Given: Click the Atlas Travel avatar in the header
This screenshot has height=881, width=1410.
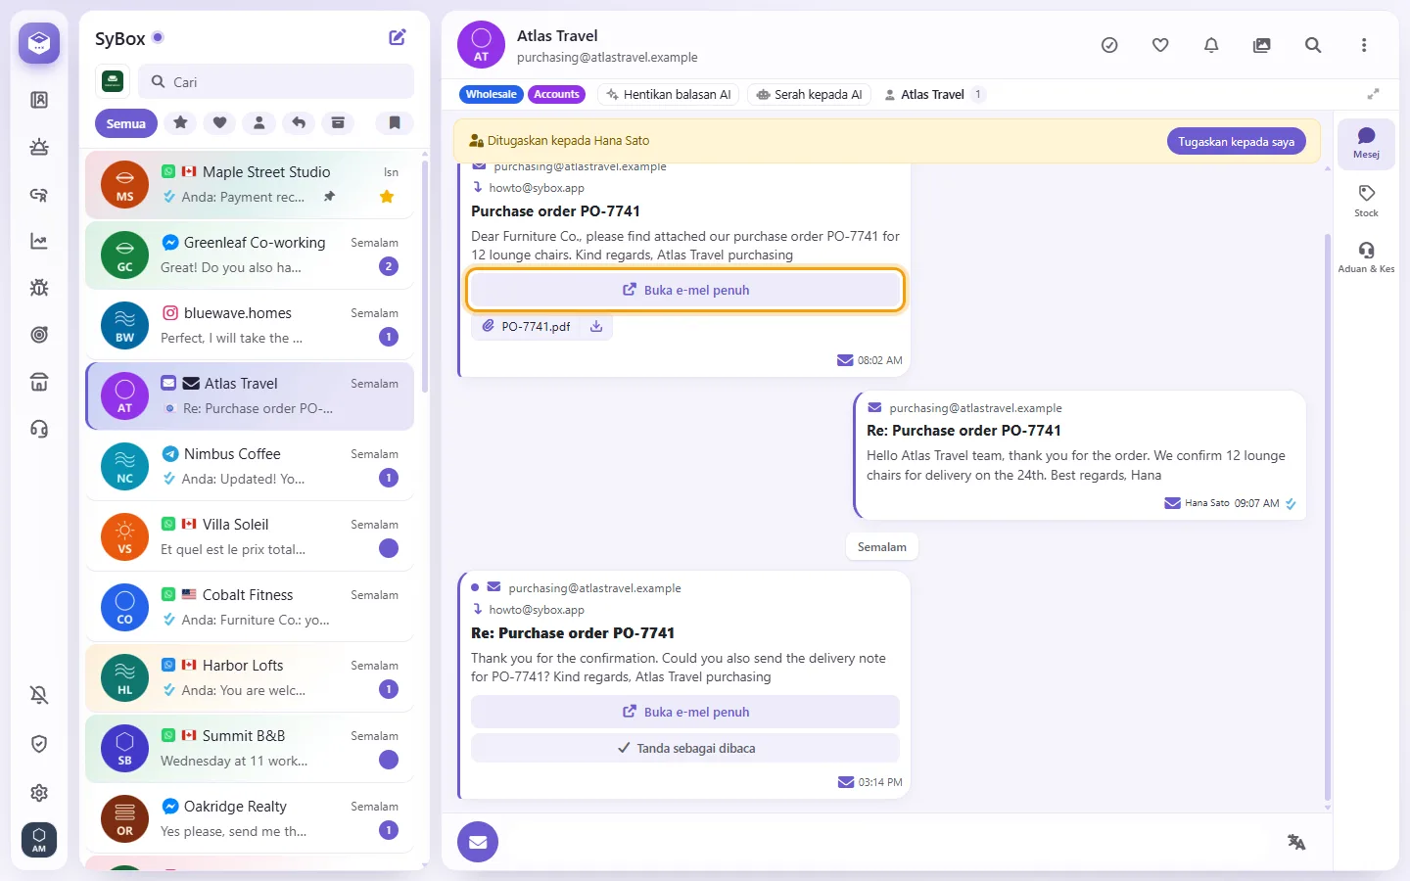Looking at the screenshot, I should 481,45.
